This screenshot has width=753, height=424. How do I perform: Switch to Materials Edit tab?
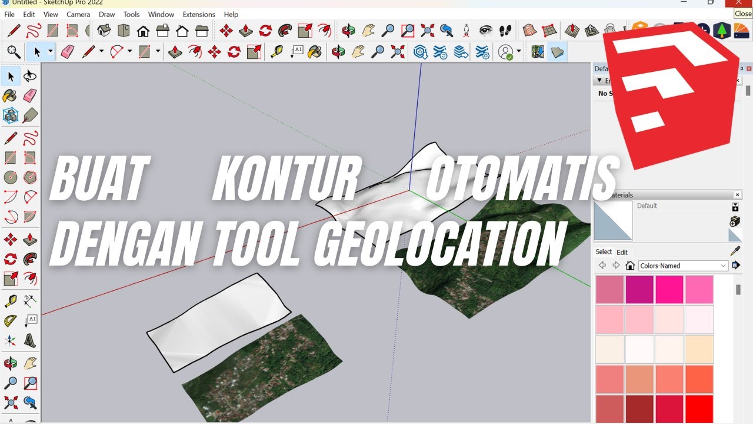[622, 252]
